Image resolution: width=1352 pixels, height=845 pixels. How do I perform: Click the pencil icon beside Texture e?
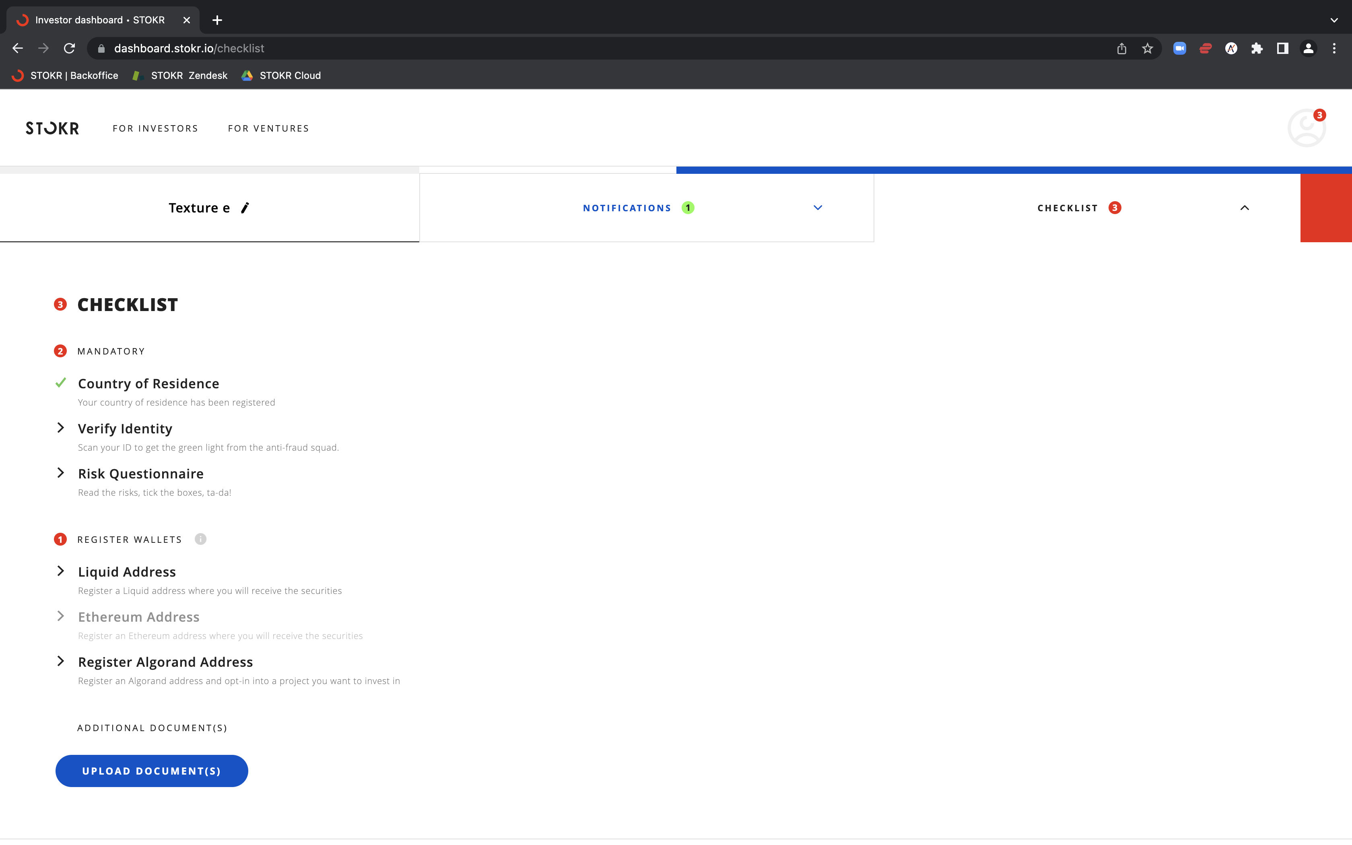245,208
